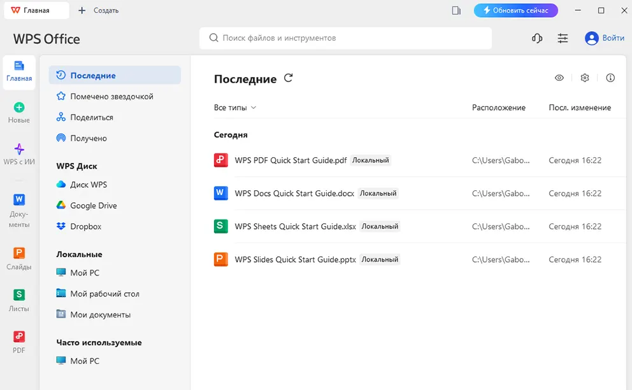This screenshot has height=390, width=632.
Task: Open the Слайды sidebar icon
Action: (x=19, y=259)
